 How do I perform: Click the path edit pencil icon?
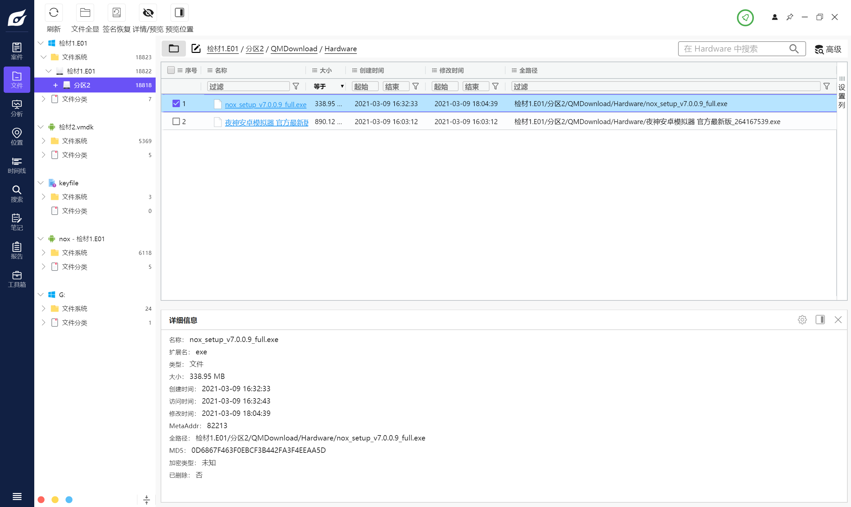click(196, 49)
